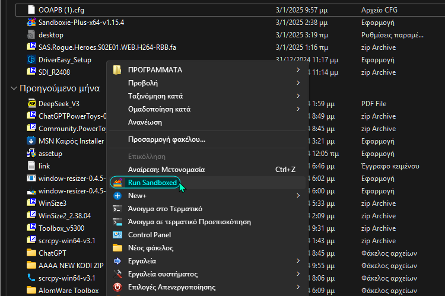Click the Άνοιγμα στο Τερματικό terminal icon

[x=117, y=209]
